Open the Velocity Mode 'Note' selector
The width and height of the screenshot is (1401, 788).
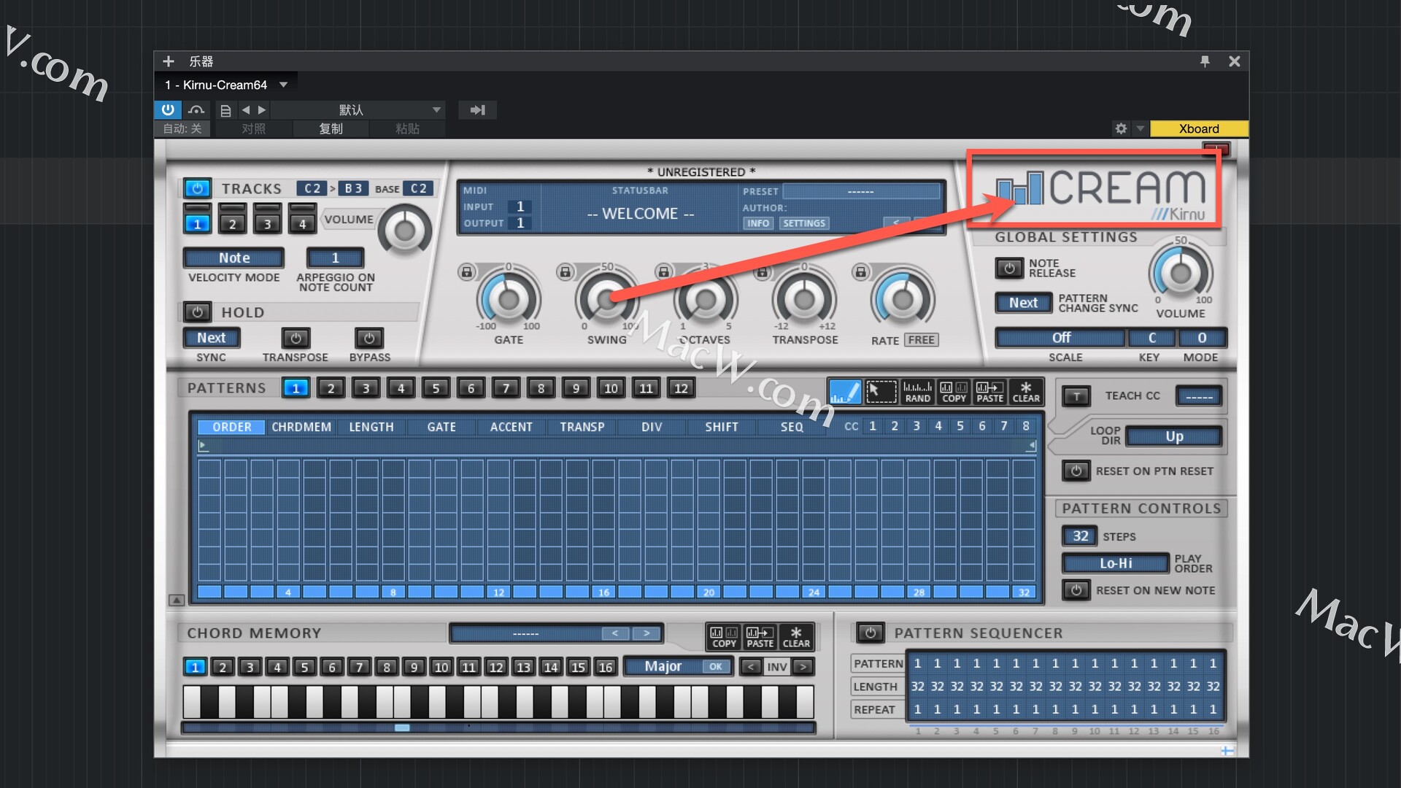[233, 258]
